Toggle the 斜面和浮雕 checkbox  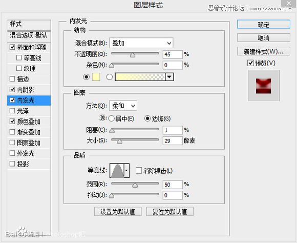pyautogui.click(x=12, y=47)
